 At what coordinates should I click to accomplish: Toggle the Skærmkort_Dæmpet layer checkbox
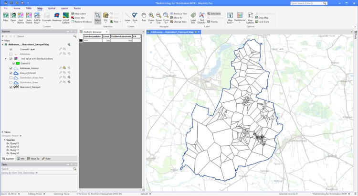click(x=11, y=87)
